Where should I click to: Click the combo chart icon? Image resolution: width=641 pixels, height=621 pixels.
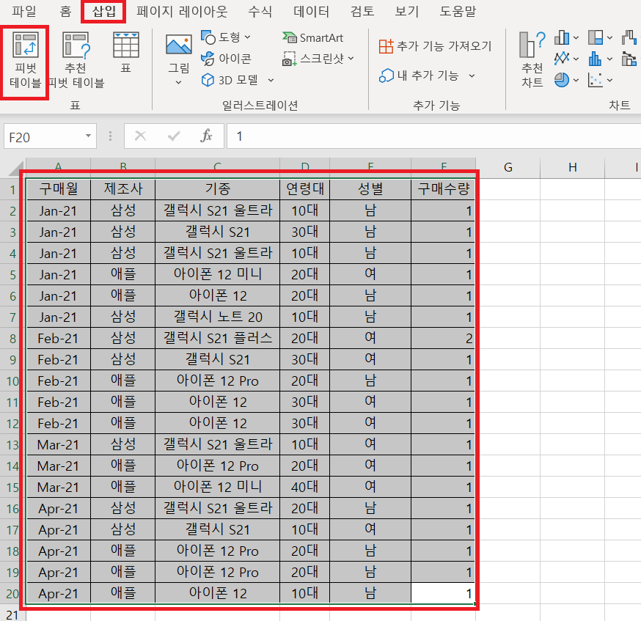click(629, 59)
